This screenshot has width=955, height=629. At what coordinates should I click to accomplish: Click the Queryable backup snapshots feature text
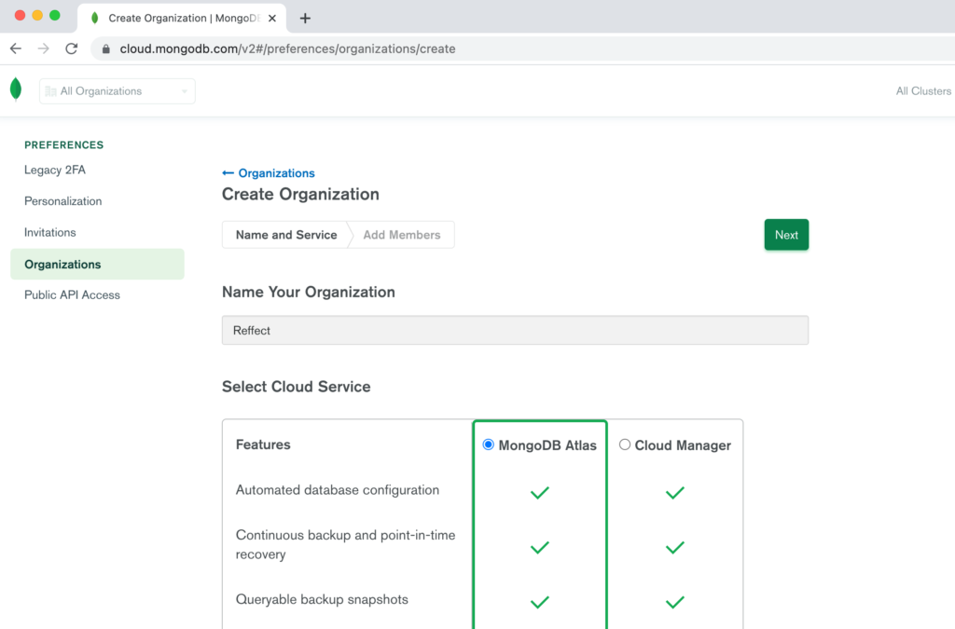pyautogui.click(x=322, y=600)
